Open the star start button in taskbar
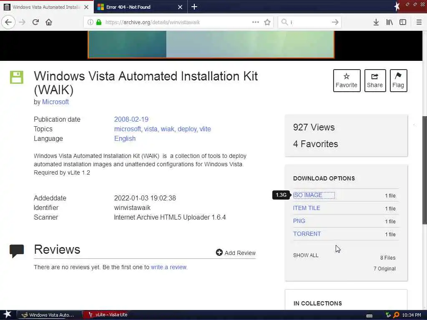 coord(8,315)
